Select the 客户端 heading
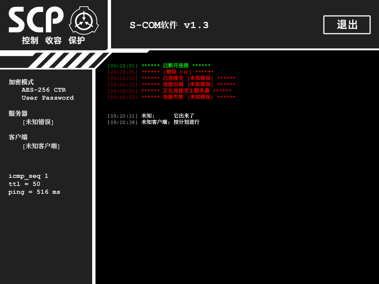Image resolution: width=379 pixels, height=284 pixels. pos(18,137)
